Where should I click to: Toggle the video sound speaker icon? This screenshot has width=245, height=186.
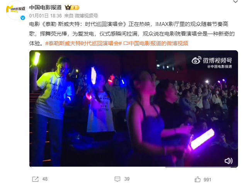pyautogui.click(x=228, y=161)
